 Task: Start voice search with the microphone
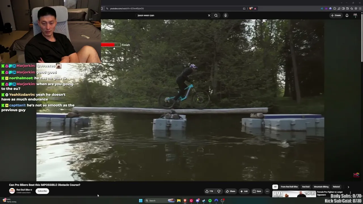click(225, 15)
